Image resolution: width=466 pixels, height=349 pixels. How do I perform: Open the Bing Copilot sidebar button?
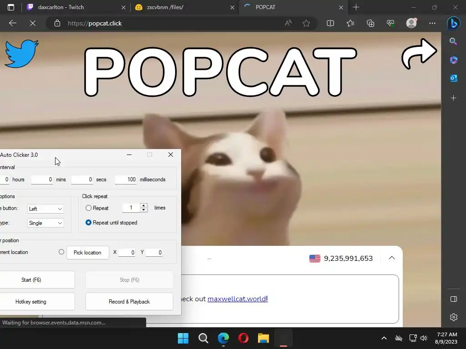coord(453,23)
